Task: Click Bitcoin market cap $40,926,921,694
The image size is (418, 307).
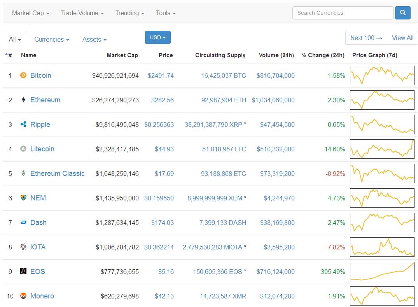Action: (x=115, y=75)
